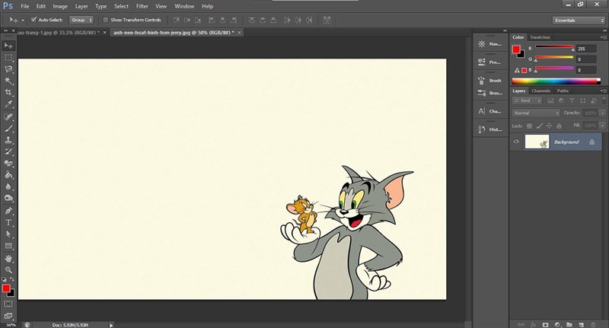Toggle pixel layer filter in Layers panel
Viewport: 609px width, 328px height.
[x=550, y=100]
